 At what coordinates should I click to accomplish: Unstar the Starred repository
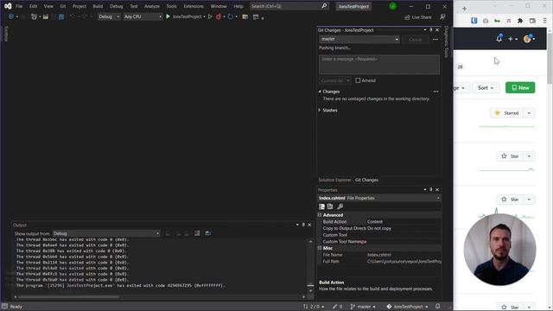coord(507,113)
